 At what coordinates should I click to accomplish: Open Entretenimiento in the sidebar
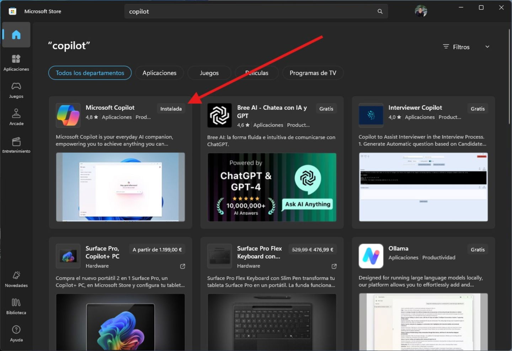tap(16, 145)
